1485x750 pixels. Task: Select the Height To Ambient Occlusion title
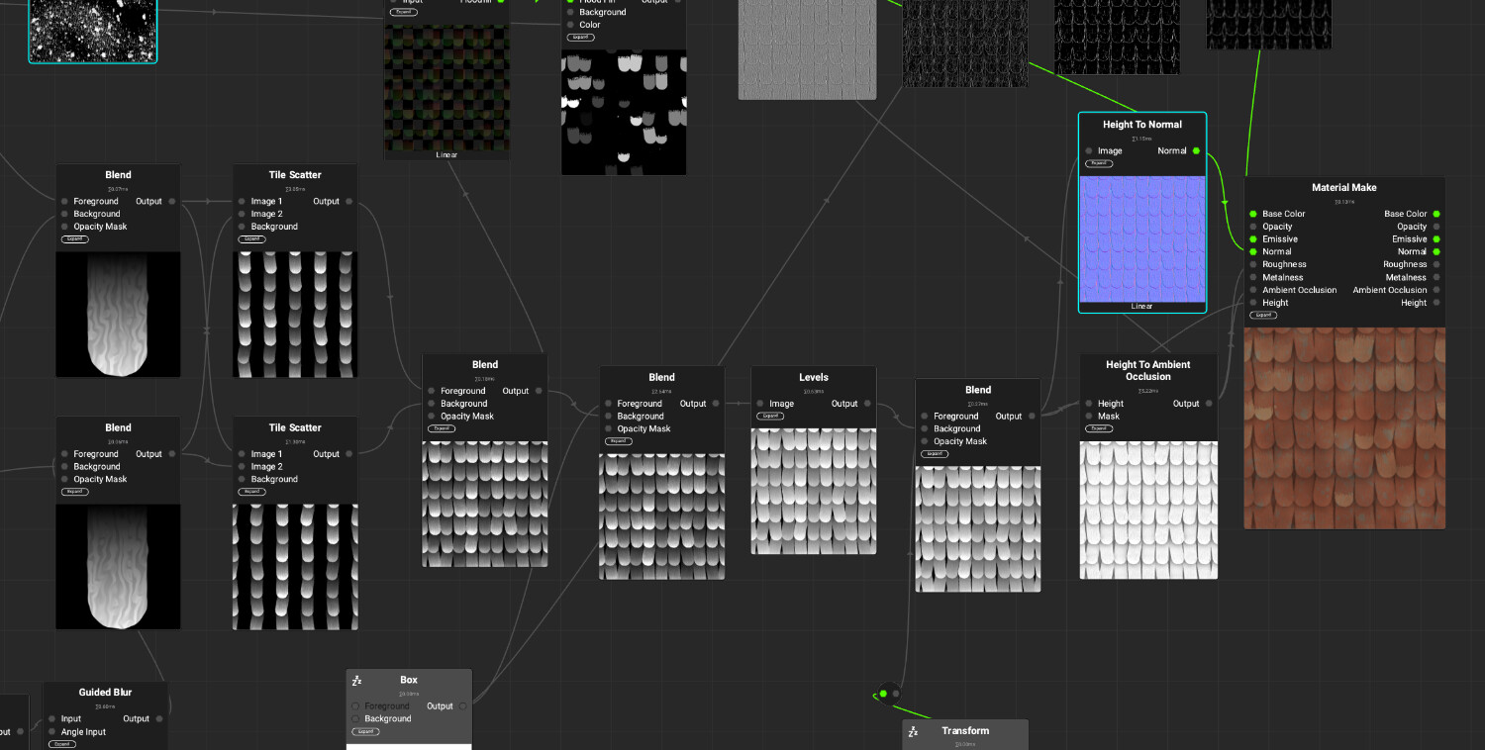1147,370
